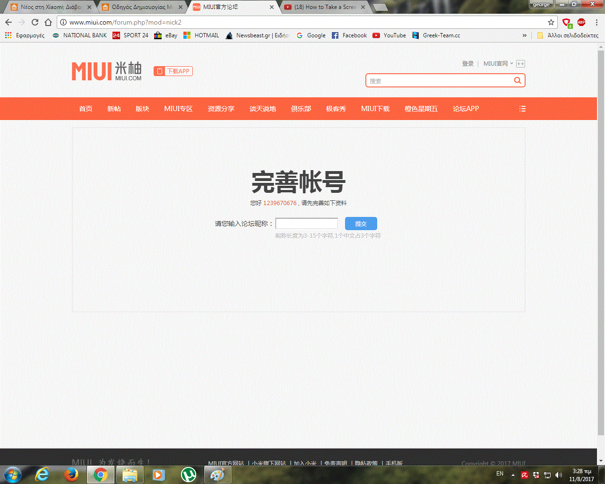Open the browser home page

[x=48, y=22]
